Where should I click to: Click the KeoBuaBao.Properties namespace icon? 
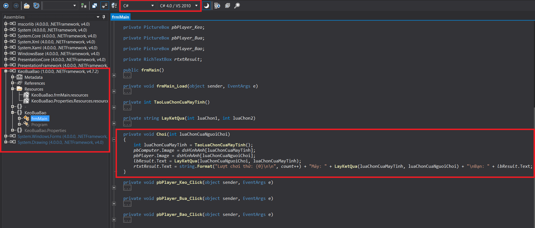tap(19, 130)
